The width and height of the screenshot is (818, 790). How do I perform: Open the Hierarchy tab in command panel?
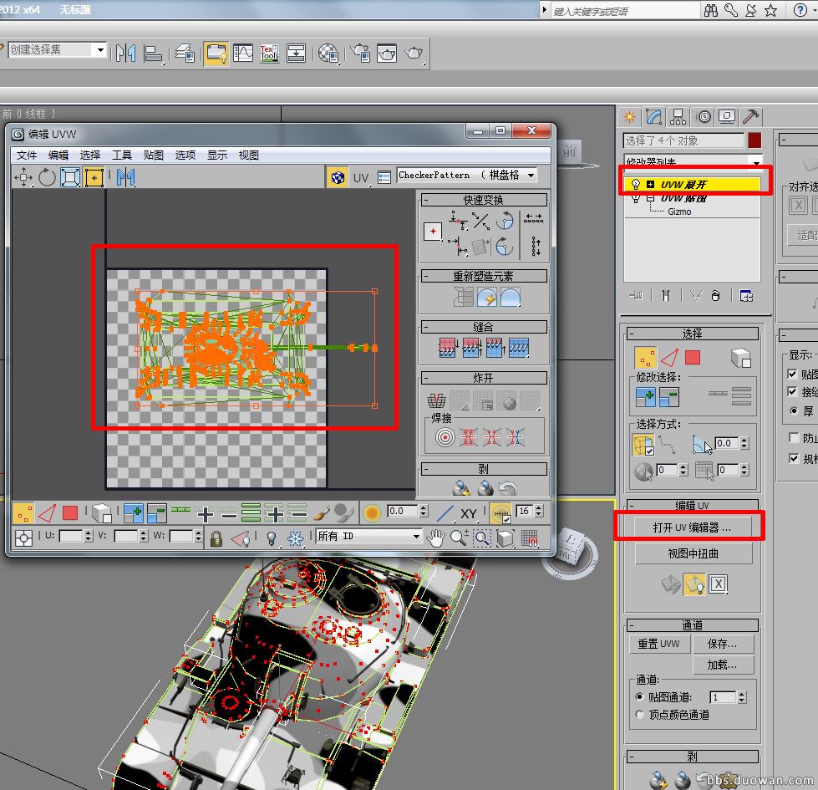[678, 116]
